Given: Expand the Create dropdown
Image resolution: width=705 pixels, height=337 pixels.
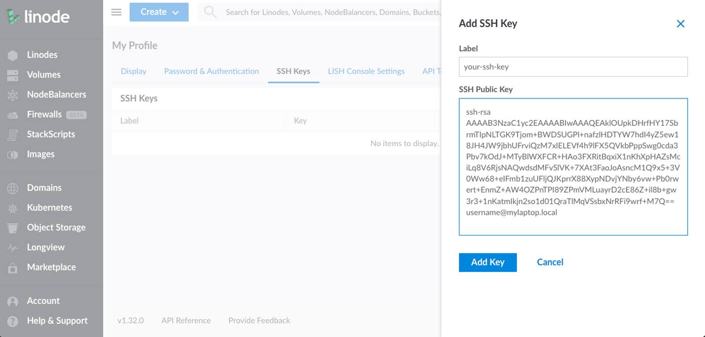Looking at the screenshot, I should pos(159,12).
